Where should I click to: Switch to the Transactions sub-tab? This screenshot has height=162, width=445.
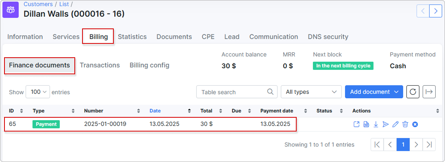(100, 65)
